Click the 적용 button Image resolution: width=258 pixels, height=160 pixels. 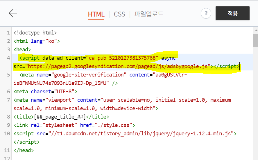(232, 13)
